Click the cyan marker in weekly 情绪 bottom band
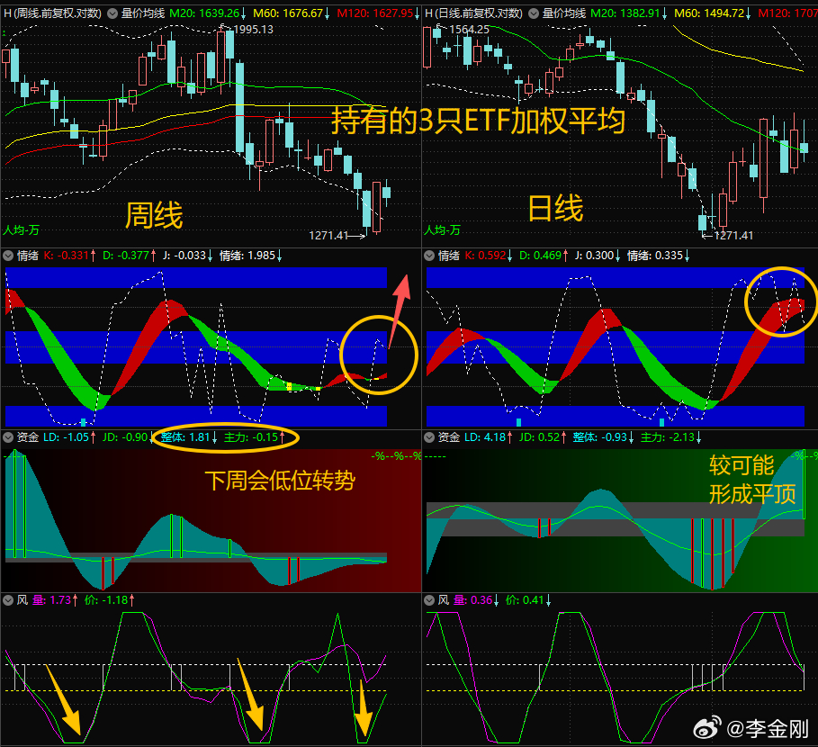This screenshot has height=747, width=818. pos(83,422)
